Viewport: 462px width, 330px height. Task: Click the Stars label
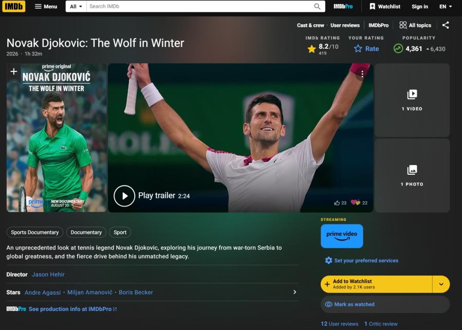tap(13, 292)
